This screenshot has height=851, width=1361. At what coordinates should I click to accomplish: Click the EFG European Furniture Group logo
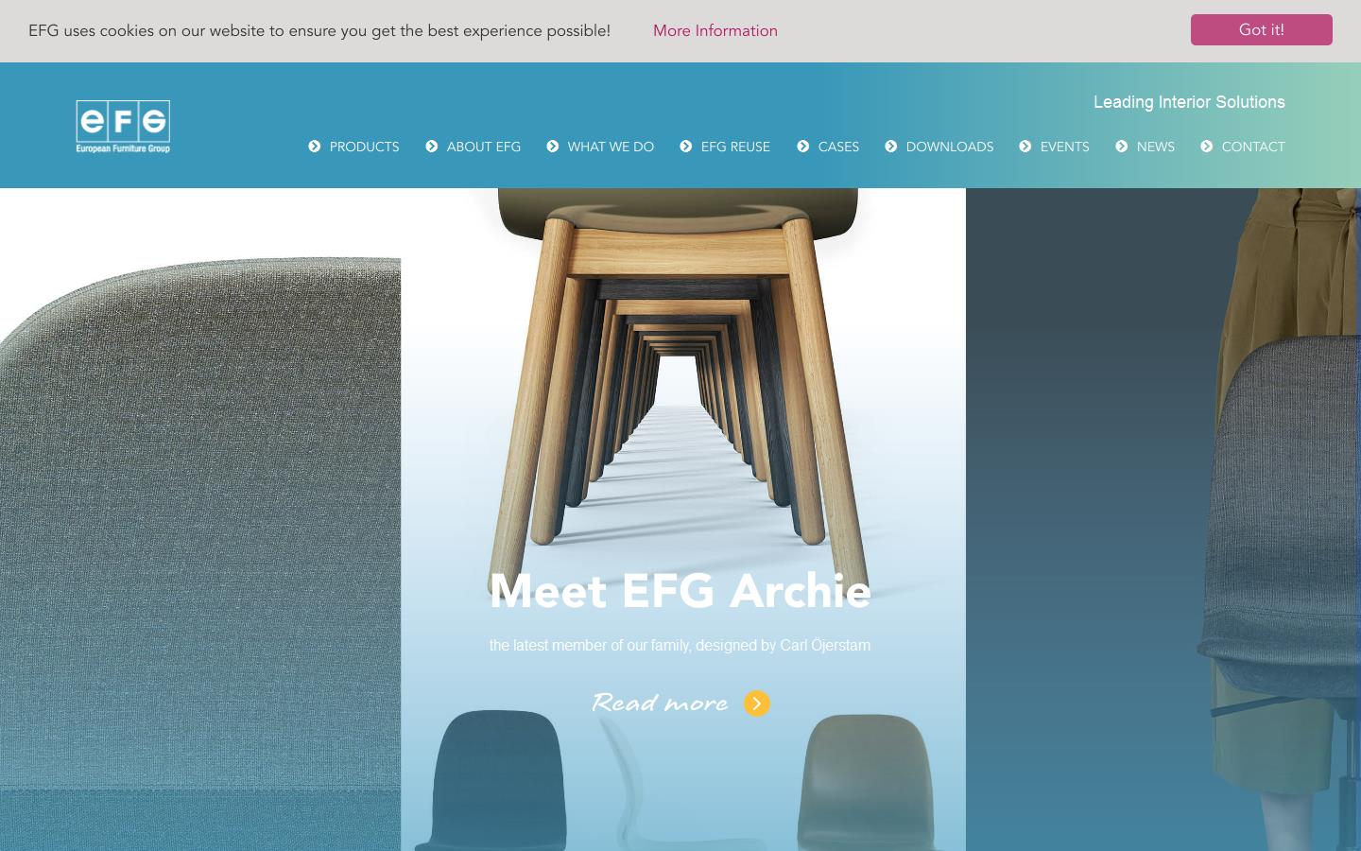click(123, 127)
